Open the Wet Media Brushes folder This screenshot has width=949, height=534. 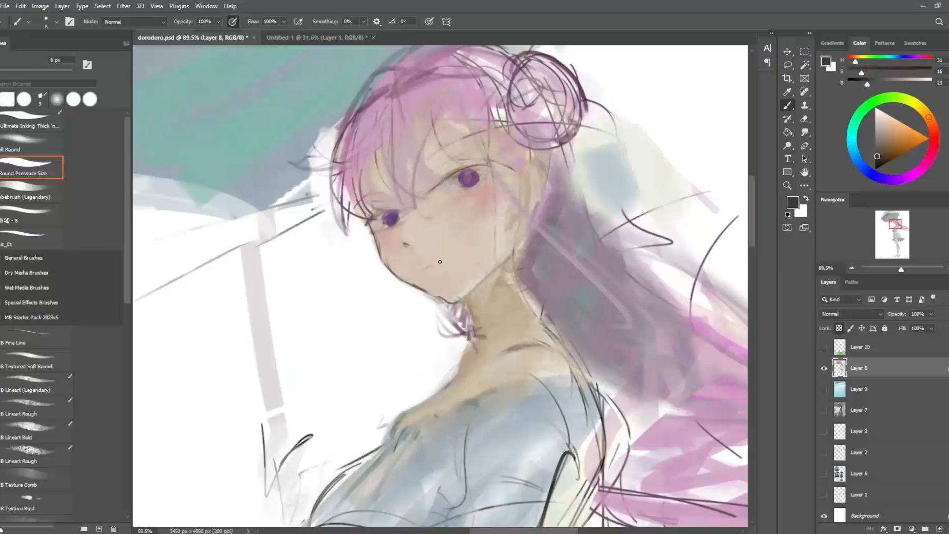click(x=27, y=288)
